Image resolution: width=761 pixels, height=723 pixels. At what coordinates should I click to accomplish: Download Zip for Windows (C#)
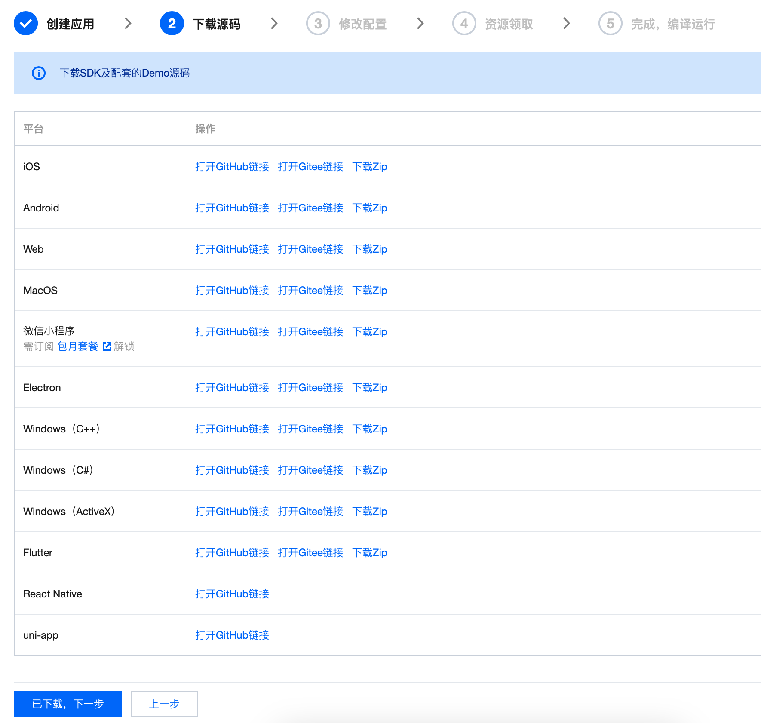tap(370, 470)
